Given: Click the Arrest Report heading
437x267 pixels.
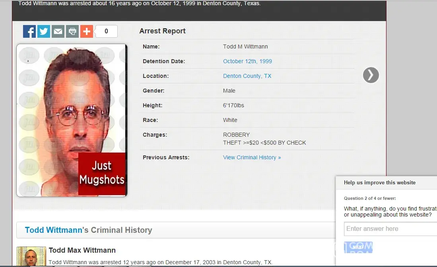Looking at the screenshot, I should (162, 31).
